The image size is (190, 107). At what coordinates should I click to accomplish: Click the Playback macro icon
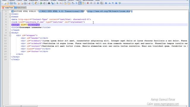94,3
